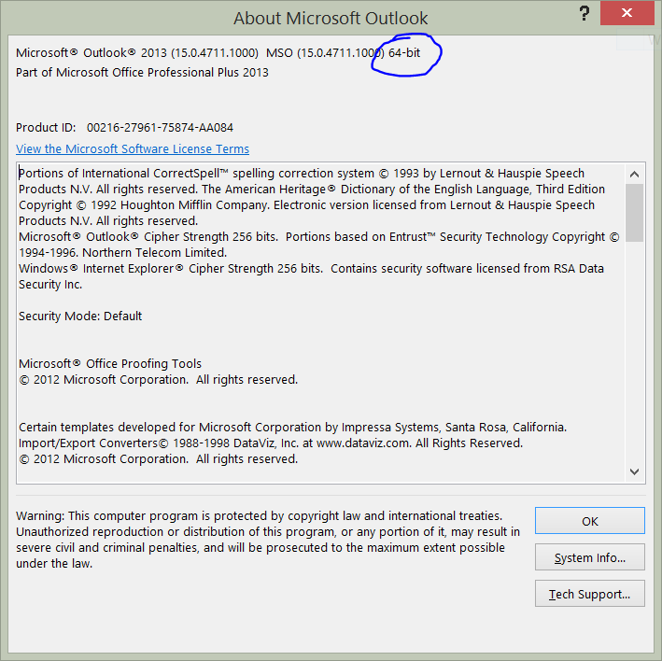
Task: Click the 'Security Mode: Default' line
Action: coord(80,316)
